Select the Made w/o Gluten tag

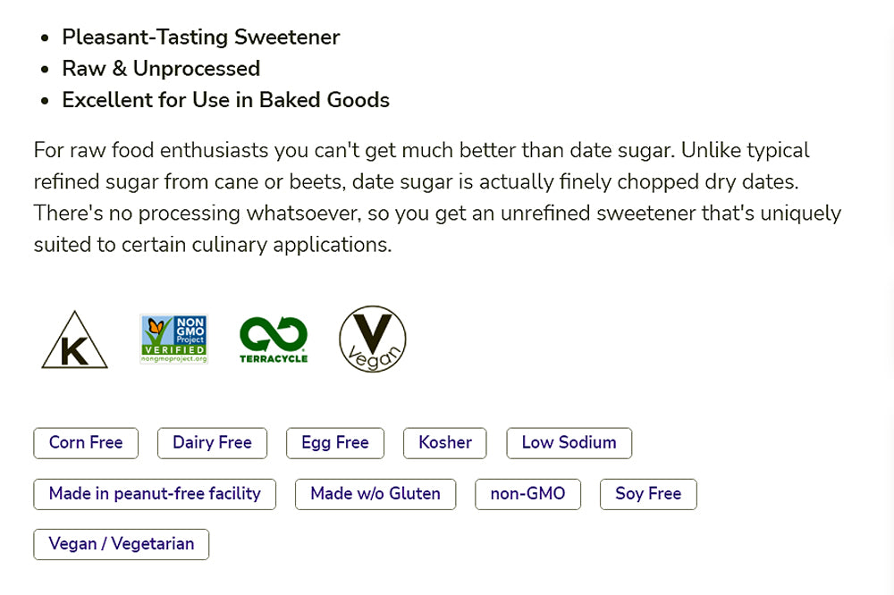pyautogui.click(x=375, y=494)
